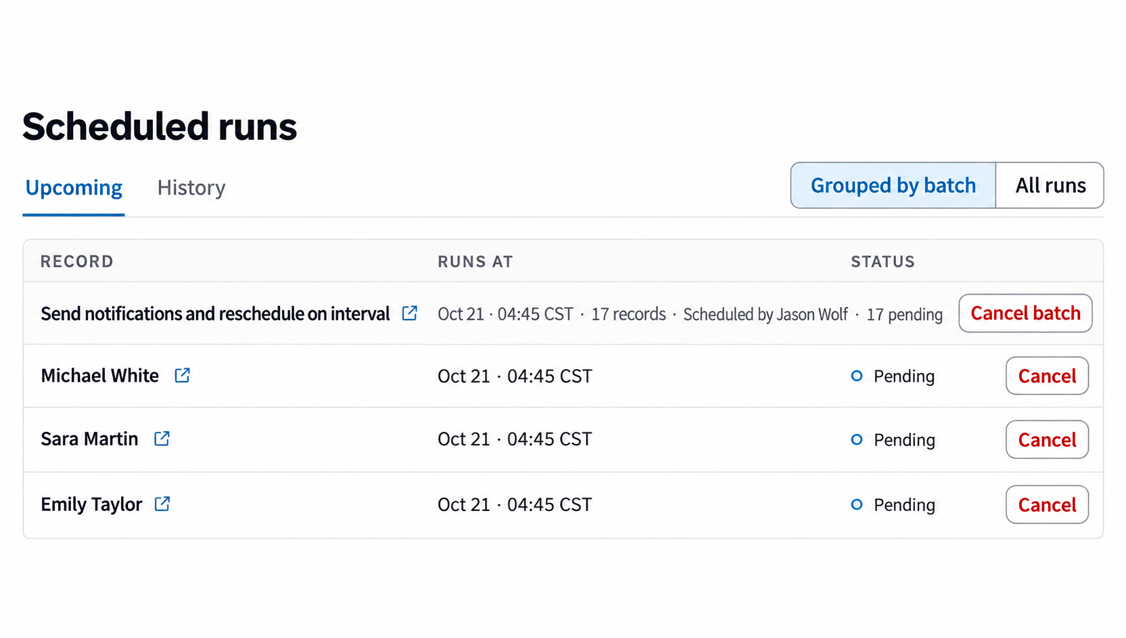
Task: Open external link icon for the notifications batch
Action: 409,313
